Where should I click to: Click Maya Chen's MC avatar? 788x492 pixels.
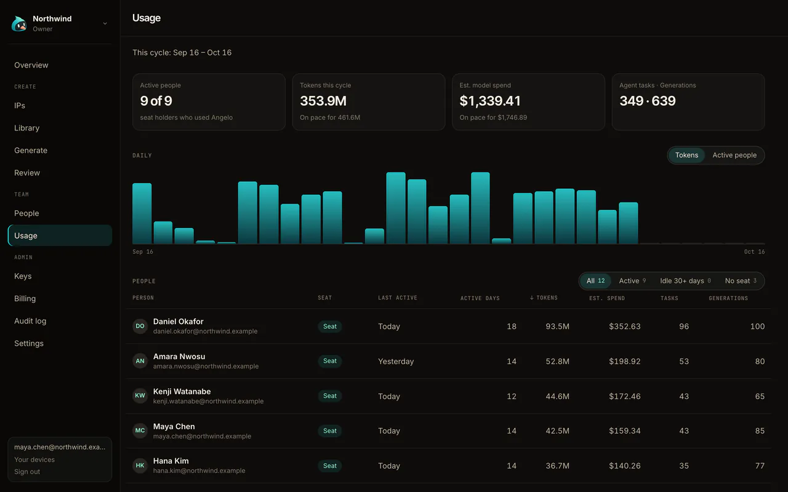click(x=140, y=430)
